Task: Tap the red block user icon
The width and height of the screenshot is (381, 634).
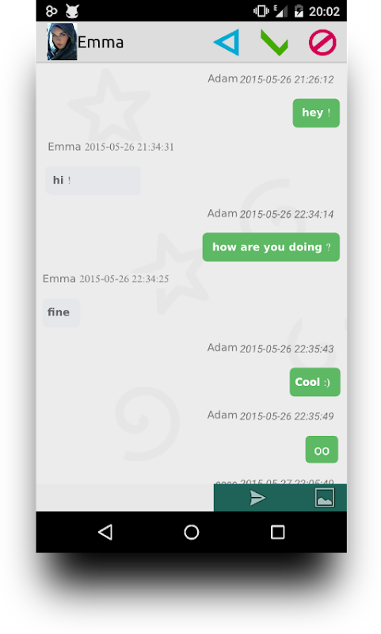Action: pyautogui.click(x=322, y=43)
